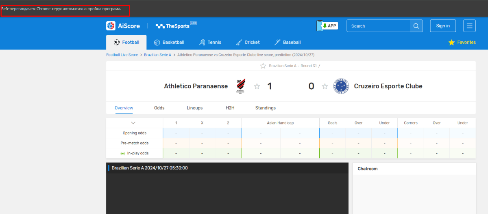Switch to the Overview tab
Viewport: 488px width, 214px height.
(x=124, y=108)
